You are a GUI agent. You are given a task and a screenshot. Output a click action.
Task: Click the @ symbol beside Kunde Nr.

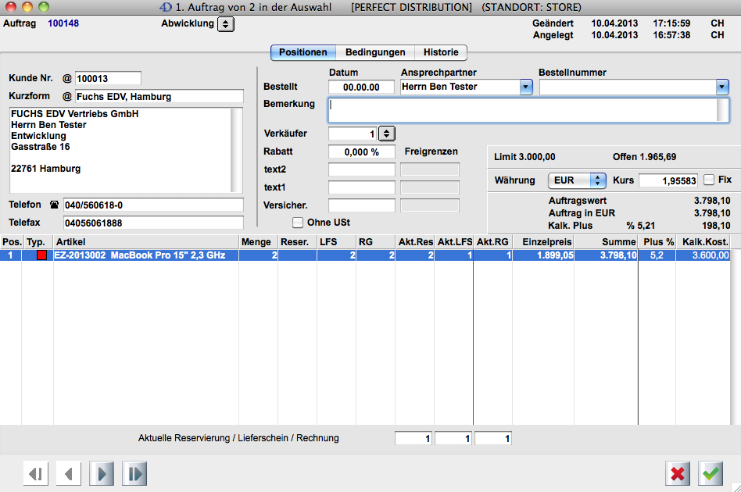coord(66,78)
